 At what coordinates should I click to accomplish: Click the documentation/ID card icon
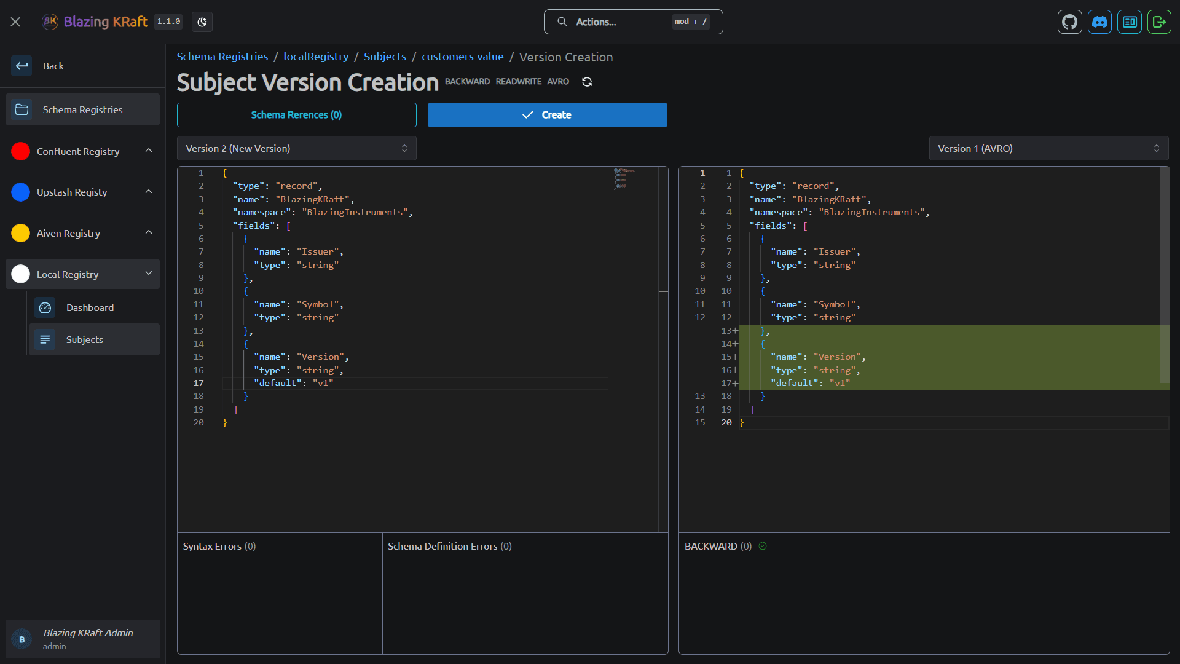click(1130, 22)
